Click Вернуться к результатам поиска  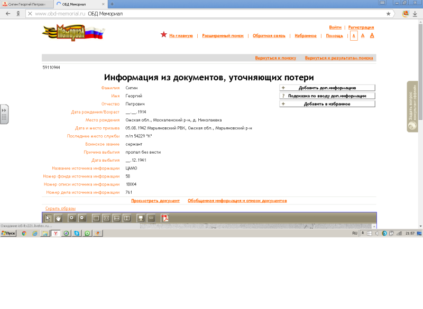point(339,58)
